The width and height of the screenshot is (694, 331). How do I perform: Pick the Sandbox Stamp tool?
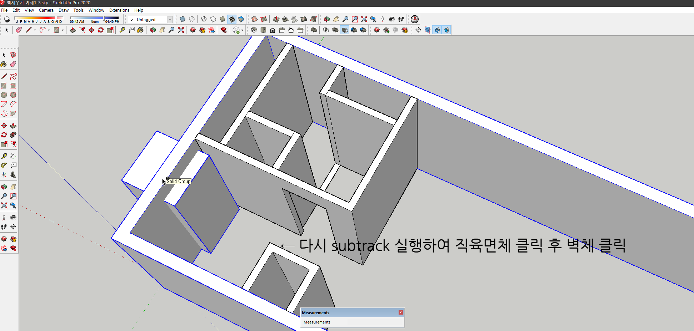tap(285, 19)
